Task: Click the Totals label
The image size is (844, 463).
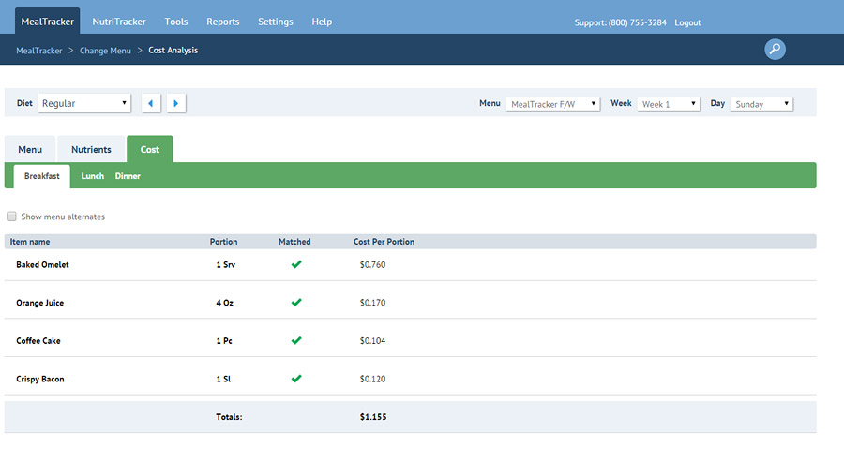Action: click(229, 417)
